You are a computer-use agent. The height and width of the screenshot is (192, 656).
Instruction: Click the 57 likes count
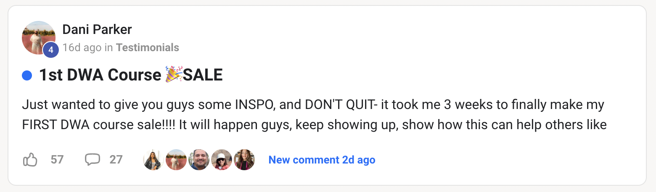click(57, 160)
